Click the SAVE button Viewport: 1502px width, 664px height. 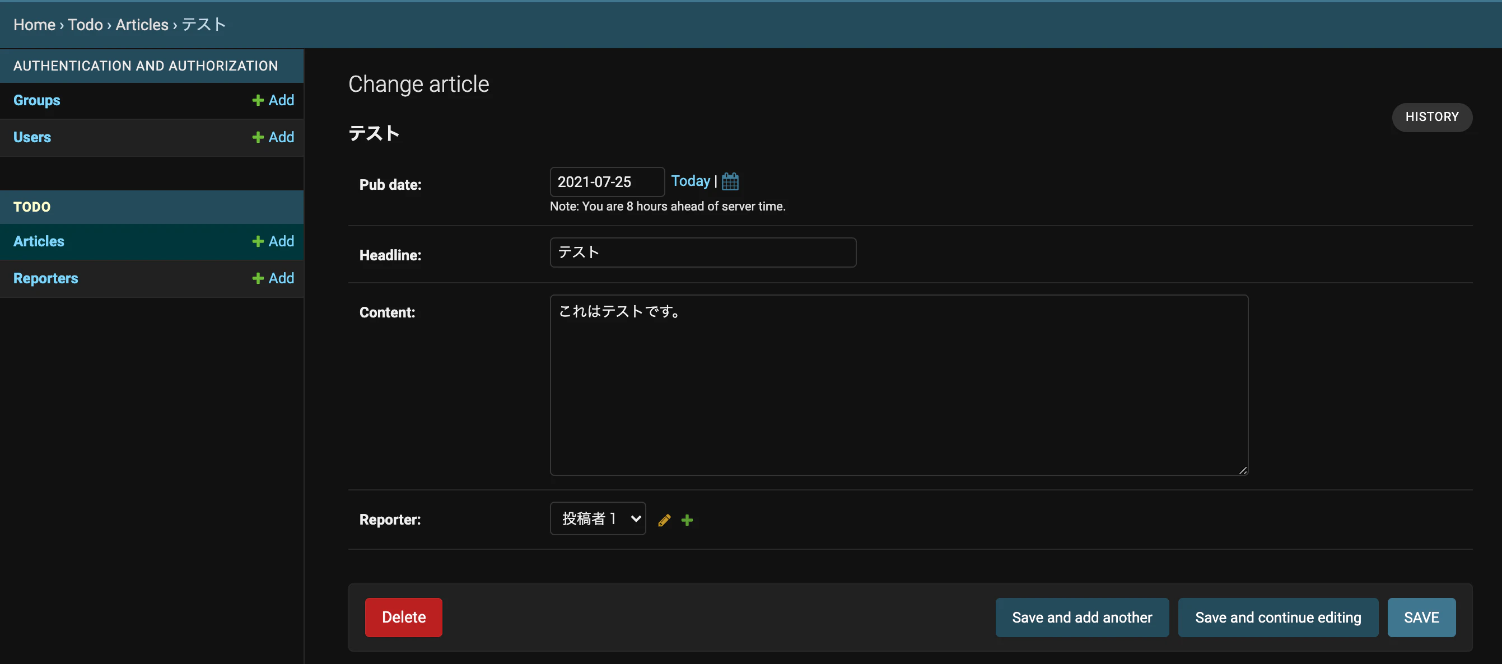1421,618
